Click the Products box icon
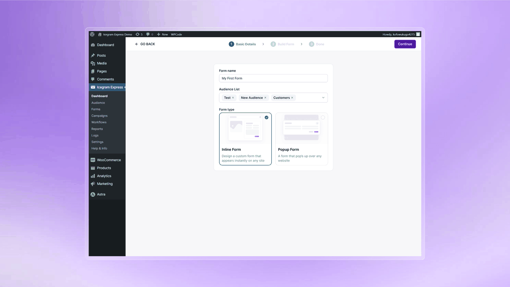This screenshot has width=510, height=287. pyautogui.click(x=93, y=168)
